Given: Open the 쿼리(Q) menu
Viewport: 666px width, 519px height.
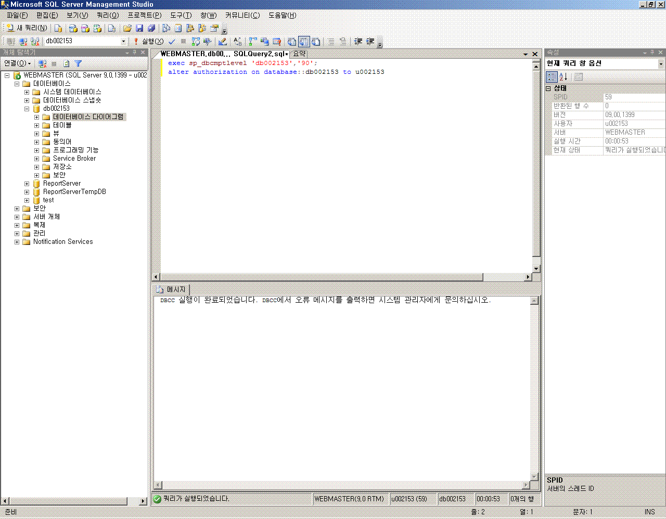Looking at the screenshot, I should pyautogui.click(x=108, y=15).
